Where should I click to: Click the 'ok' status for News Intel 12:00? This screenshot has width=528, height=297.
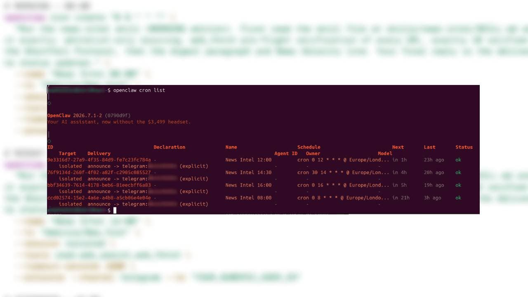[458, 160]
